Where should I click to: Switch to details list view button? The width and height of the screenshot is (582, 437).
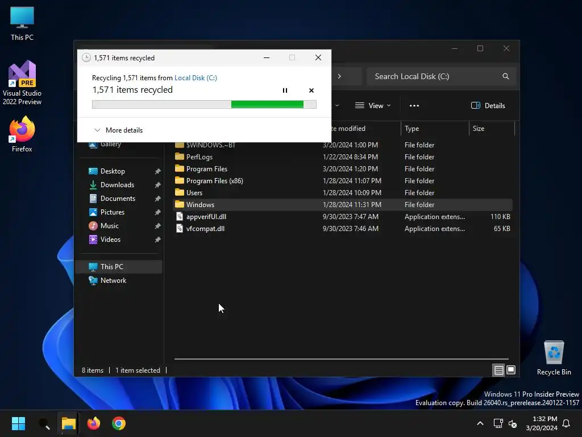coord(498,370)
